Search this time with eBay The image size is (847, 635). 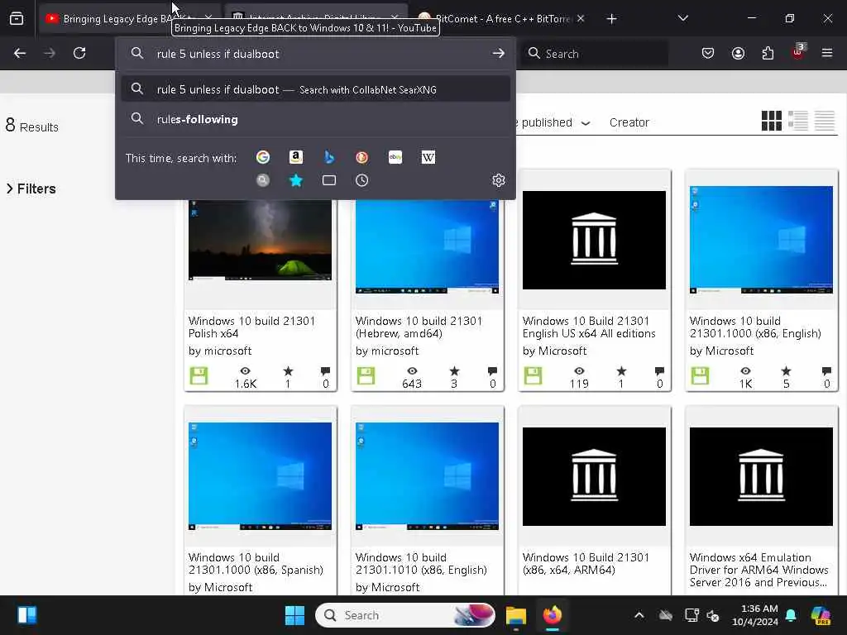395,157
